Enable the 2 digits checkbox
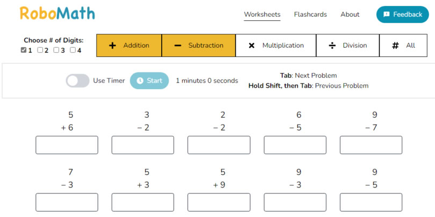The height and width of the screenshot is (217, 435). click(x=40, y=50)
